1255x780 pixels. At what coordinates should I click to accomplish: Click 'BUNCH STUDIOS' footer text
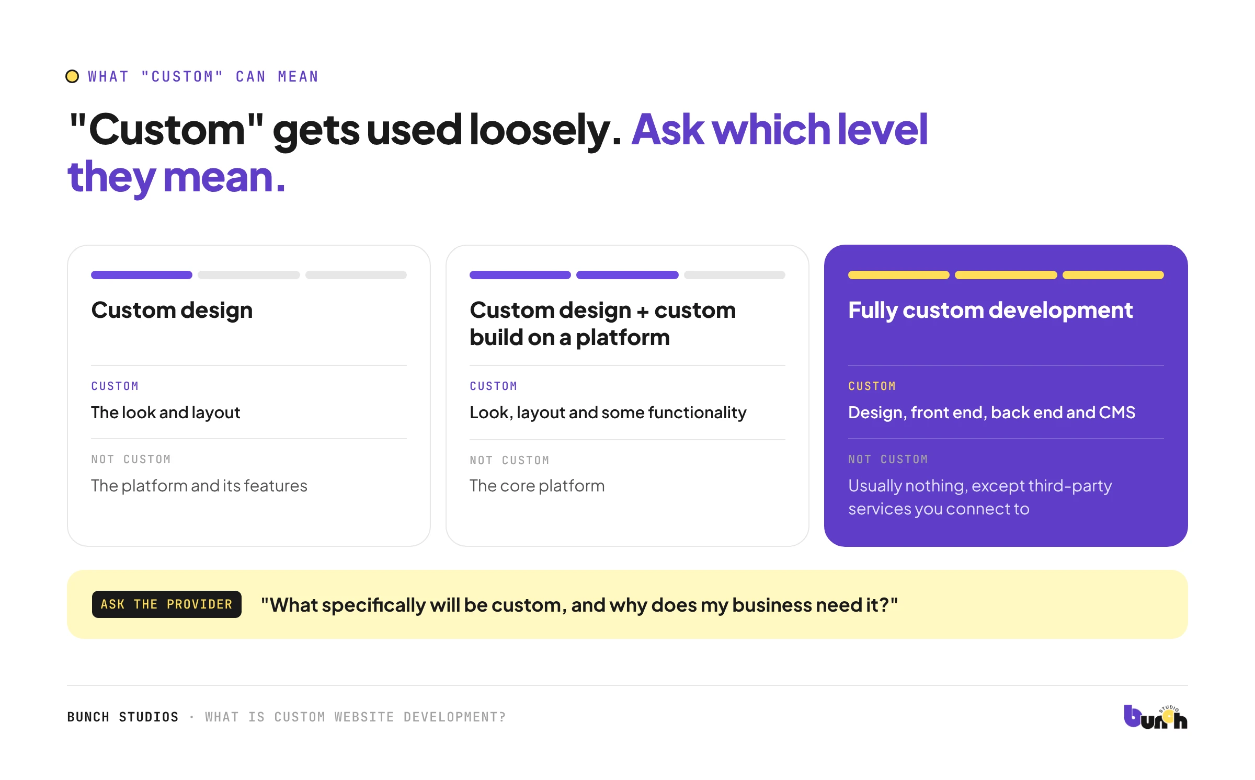pos(123,717)
